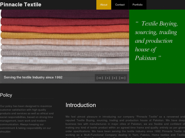Click the Pinnacle Textile site title
Image resolution: width=185 pixels, height=138 pixels.
coord(21,5)
